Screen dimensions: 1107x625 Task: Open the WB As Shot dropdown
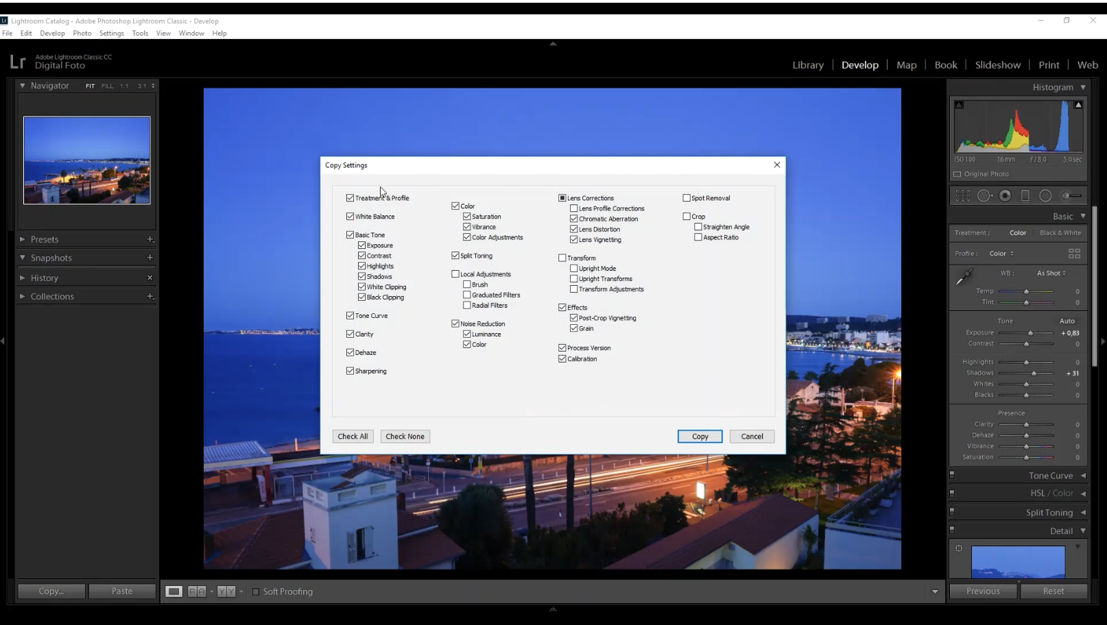[x=1051, y=273]
